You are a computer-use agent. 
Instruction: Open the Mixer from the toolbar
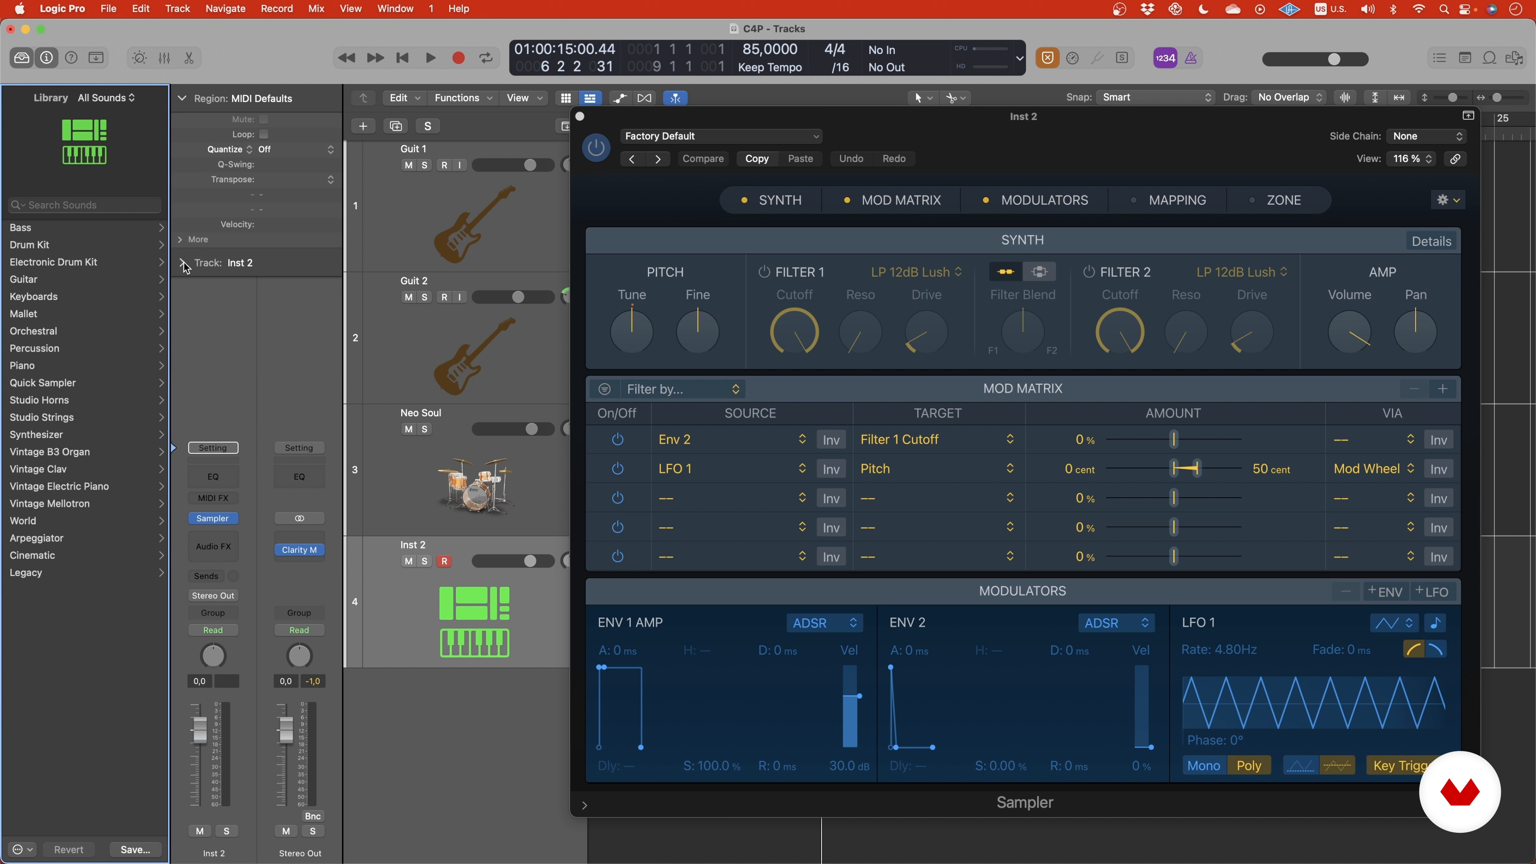coord(164,58)
